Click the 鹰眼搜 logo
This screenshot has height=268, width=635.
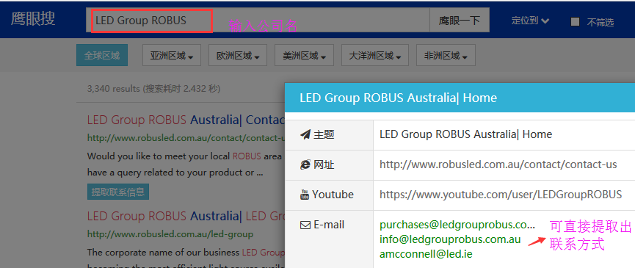(33, 18)
